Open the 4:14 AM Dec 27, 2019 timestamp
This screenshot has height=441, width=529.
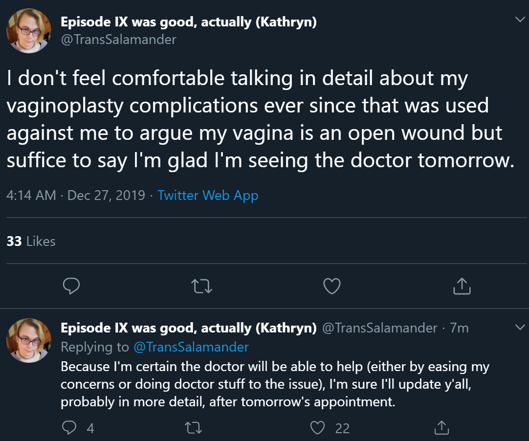(76, 196)
